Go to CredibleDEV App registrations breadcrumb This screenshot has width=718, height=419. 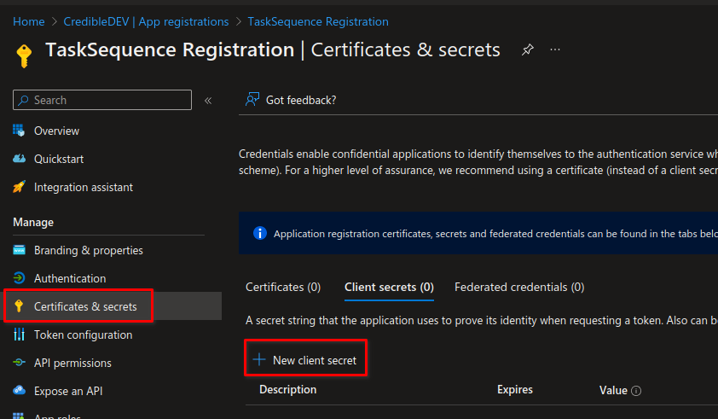pos(146,21)
